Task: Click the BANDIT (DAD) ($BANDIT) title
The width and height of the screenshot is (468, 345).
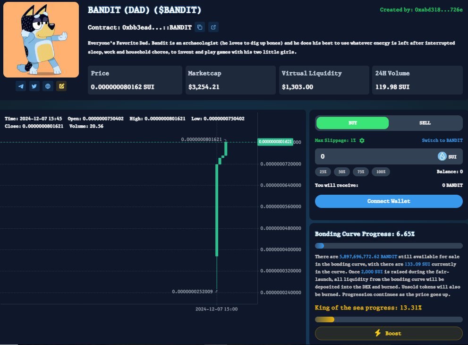Action: click(x=145, y=10)
